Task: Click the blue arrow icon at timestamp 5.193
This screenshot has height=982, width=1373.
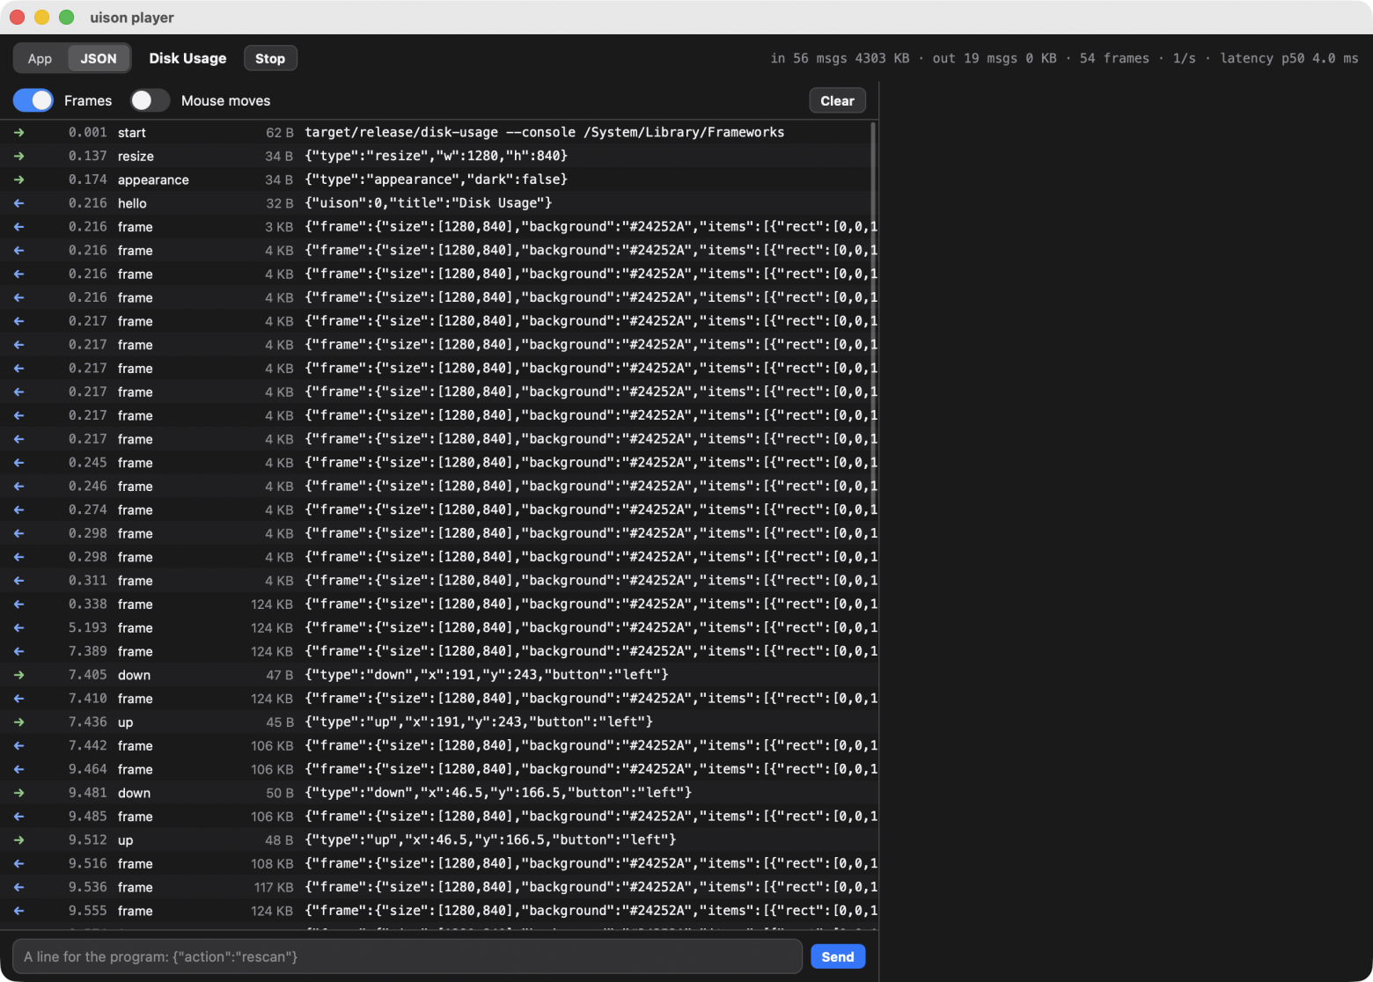Action: pos(19,628)
